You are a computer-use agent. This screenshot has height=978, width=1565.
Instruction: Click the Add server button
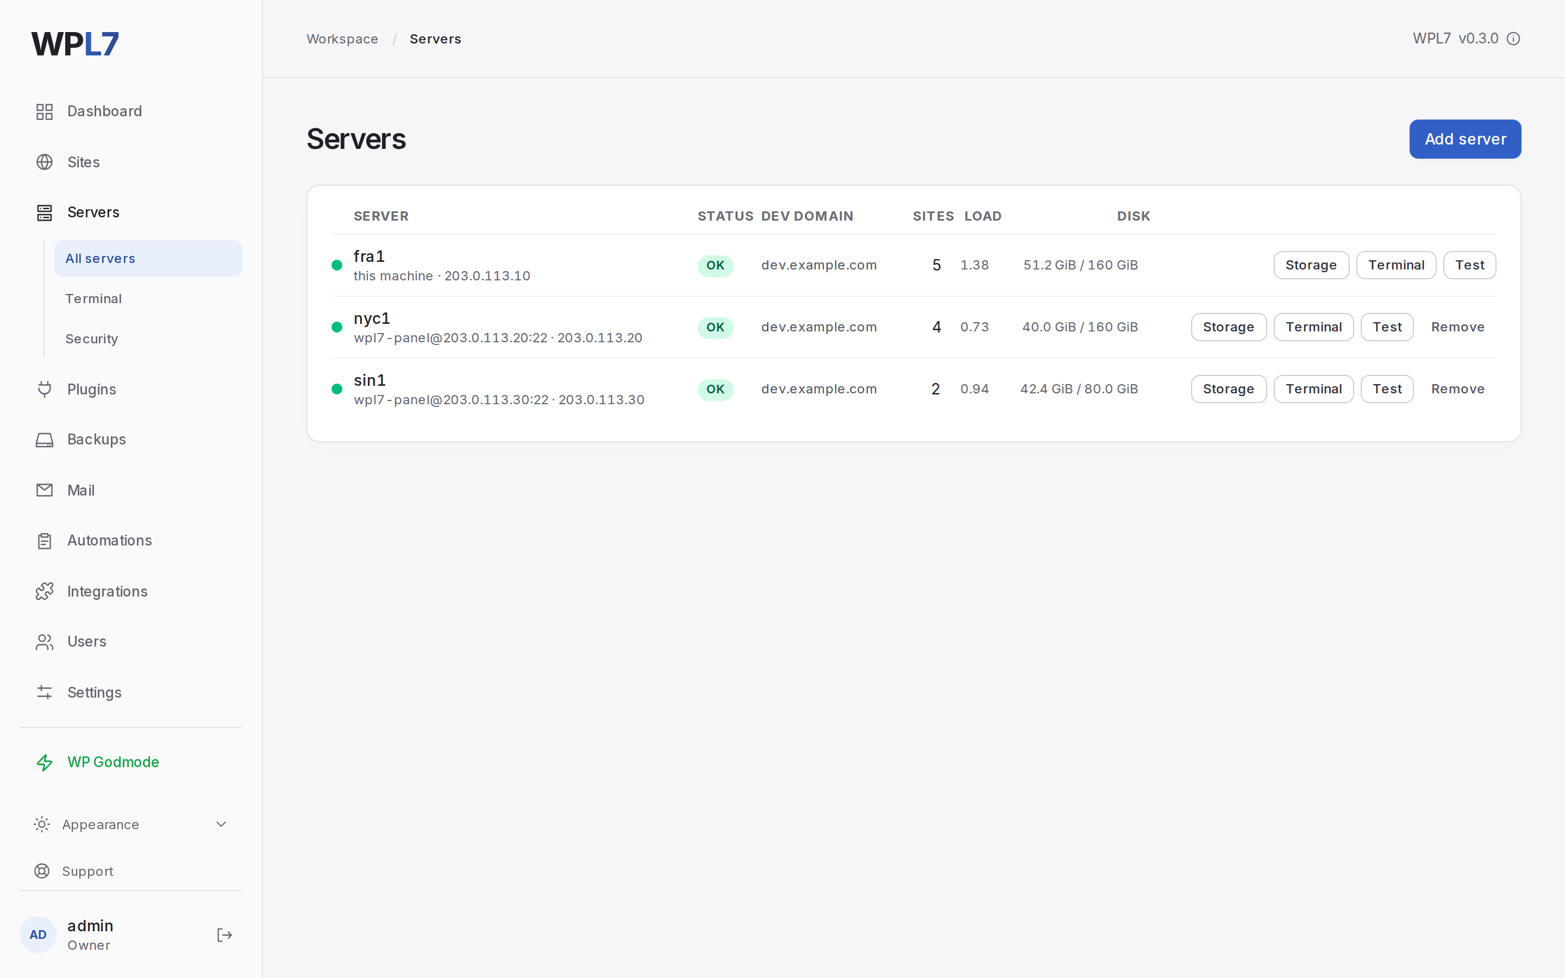click(1465, 139)
